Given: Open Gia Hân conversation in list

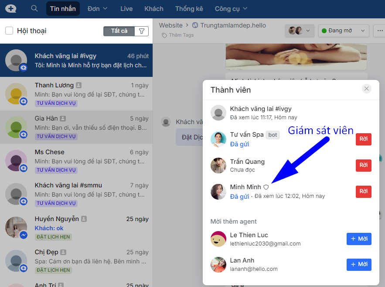Looking at the screenshot, I should (76, 127).
